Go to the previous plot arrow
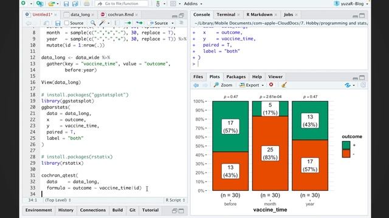The width and height of the screenshot is (389, 218). click(x=196, y=85)
